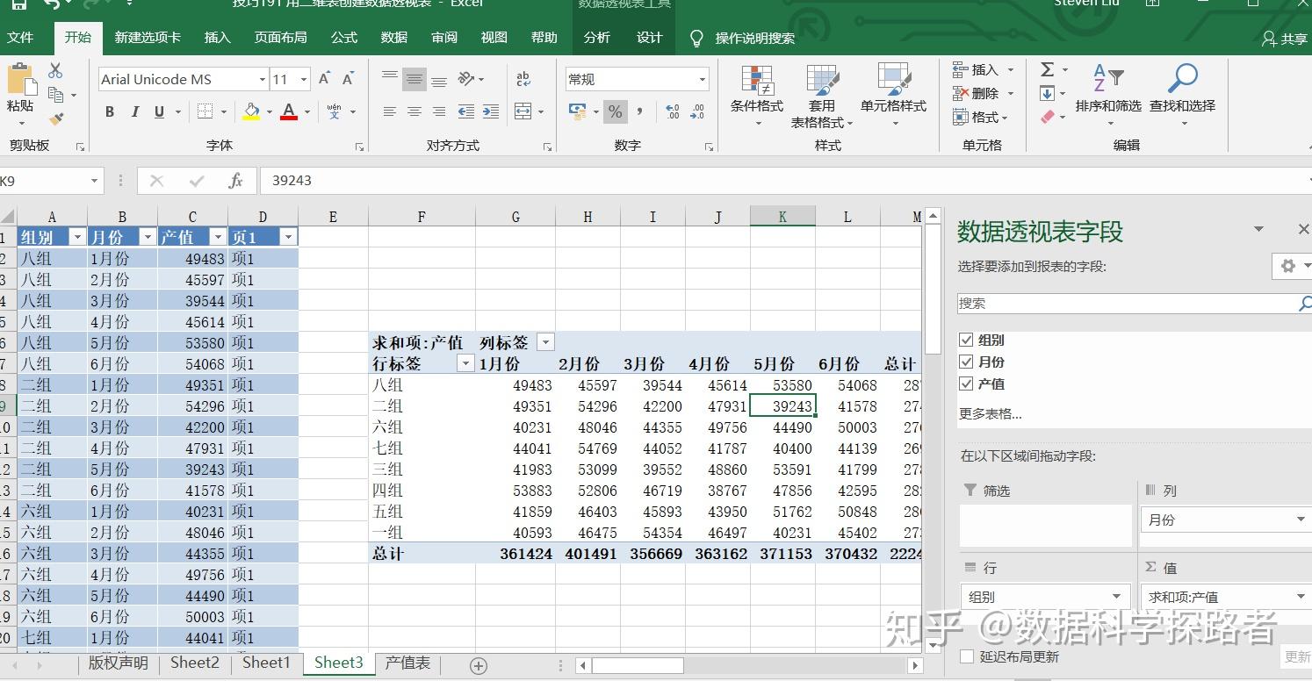1312x681 pixels.
Task: Uncheck the 月份 field checkbox
Action: click(967, 362)
